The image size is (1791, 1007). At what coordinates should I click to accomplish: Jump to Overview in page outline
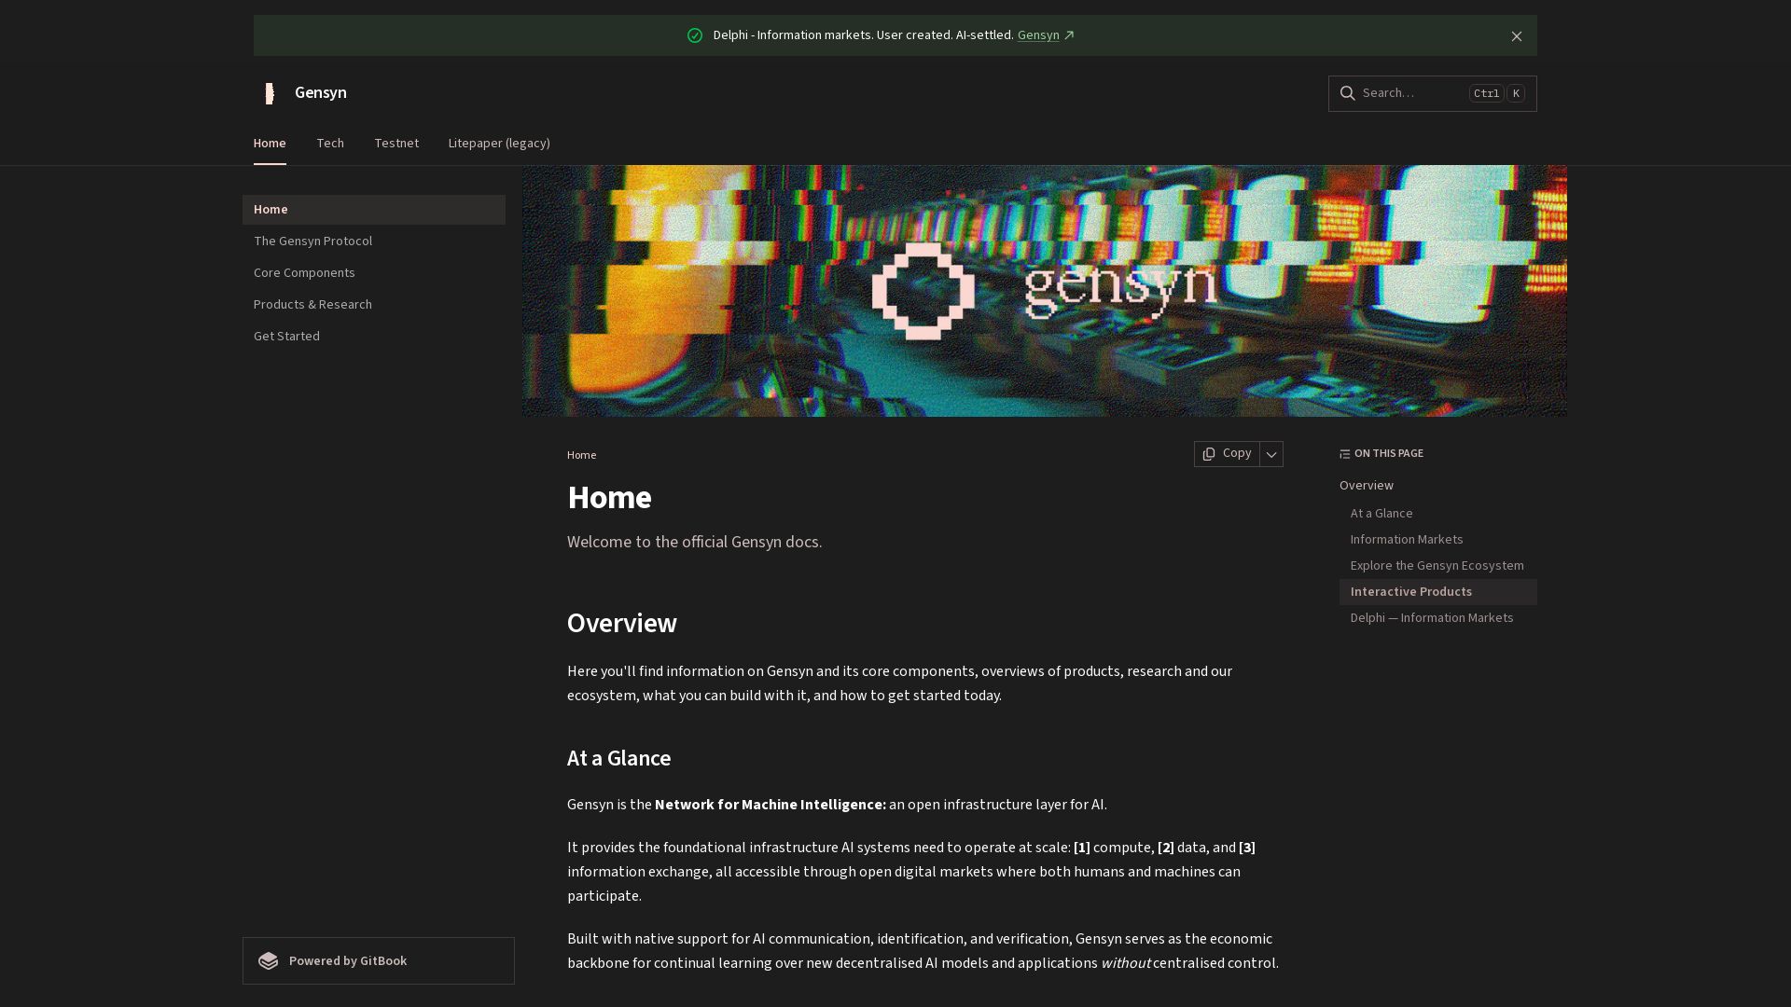tap(1367, 486)
